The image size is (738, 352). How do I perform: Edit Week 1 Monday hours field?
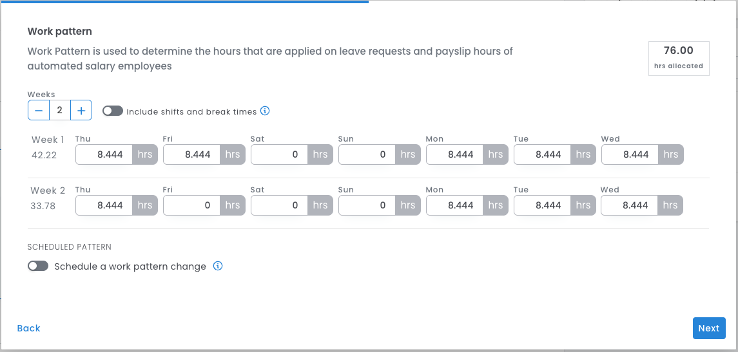click(x=455, y=154)
